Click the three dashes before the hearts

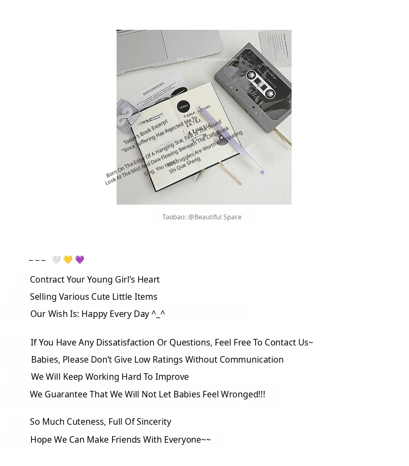(x=37, y=260)
